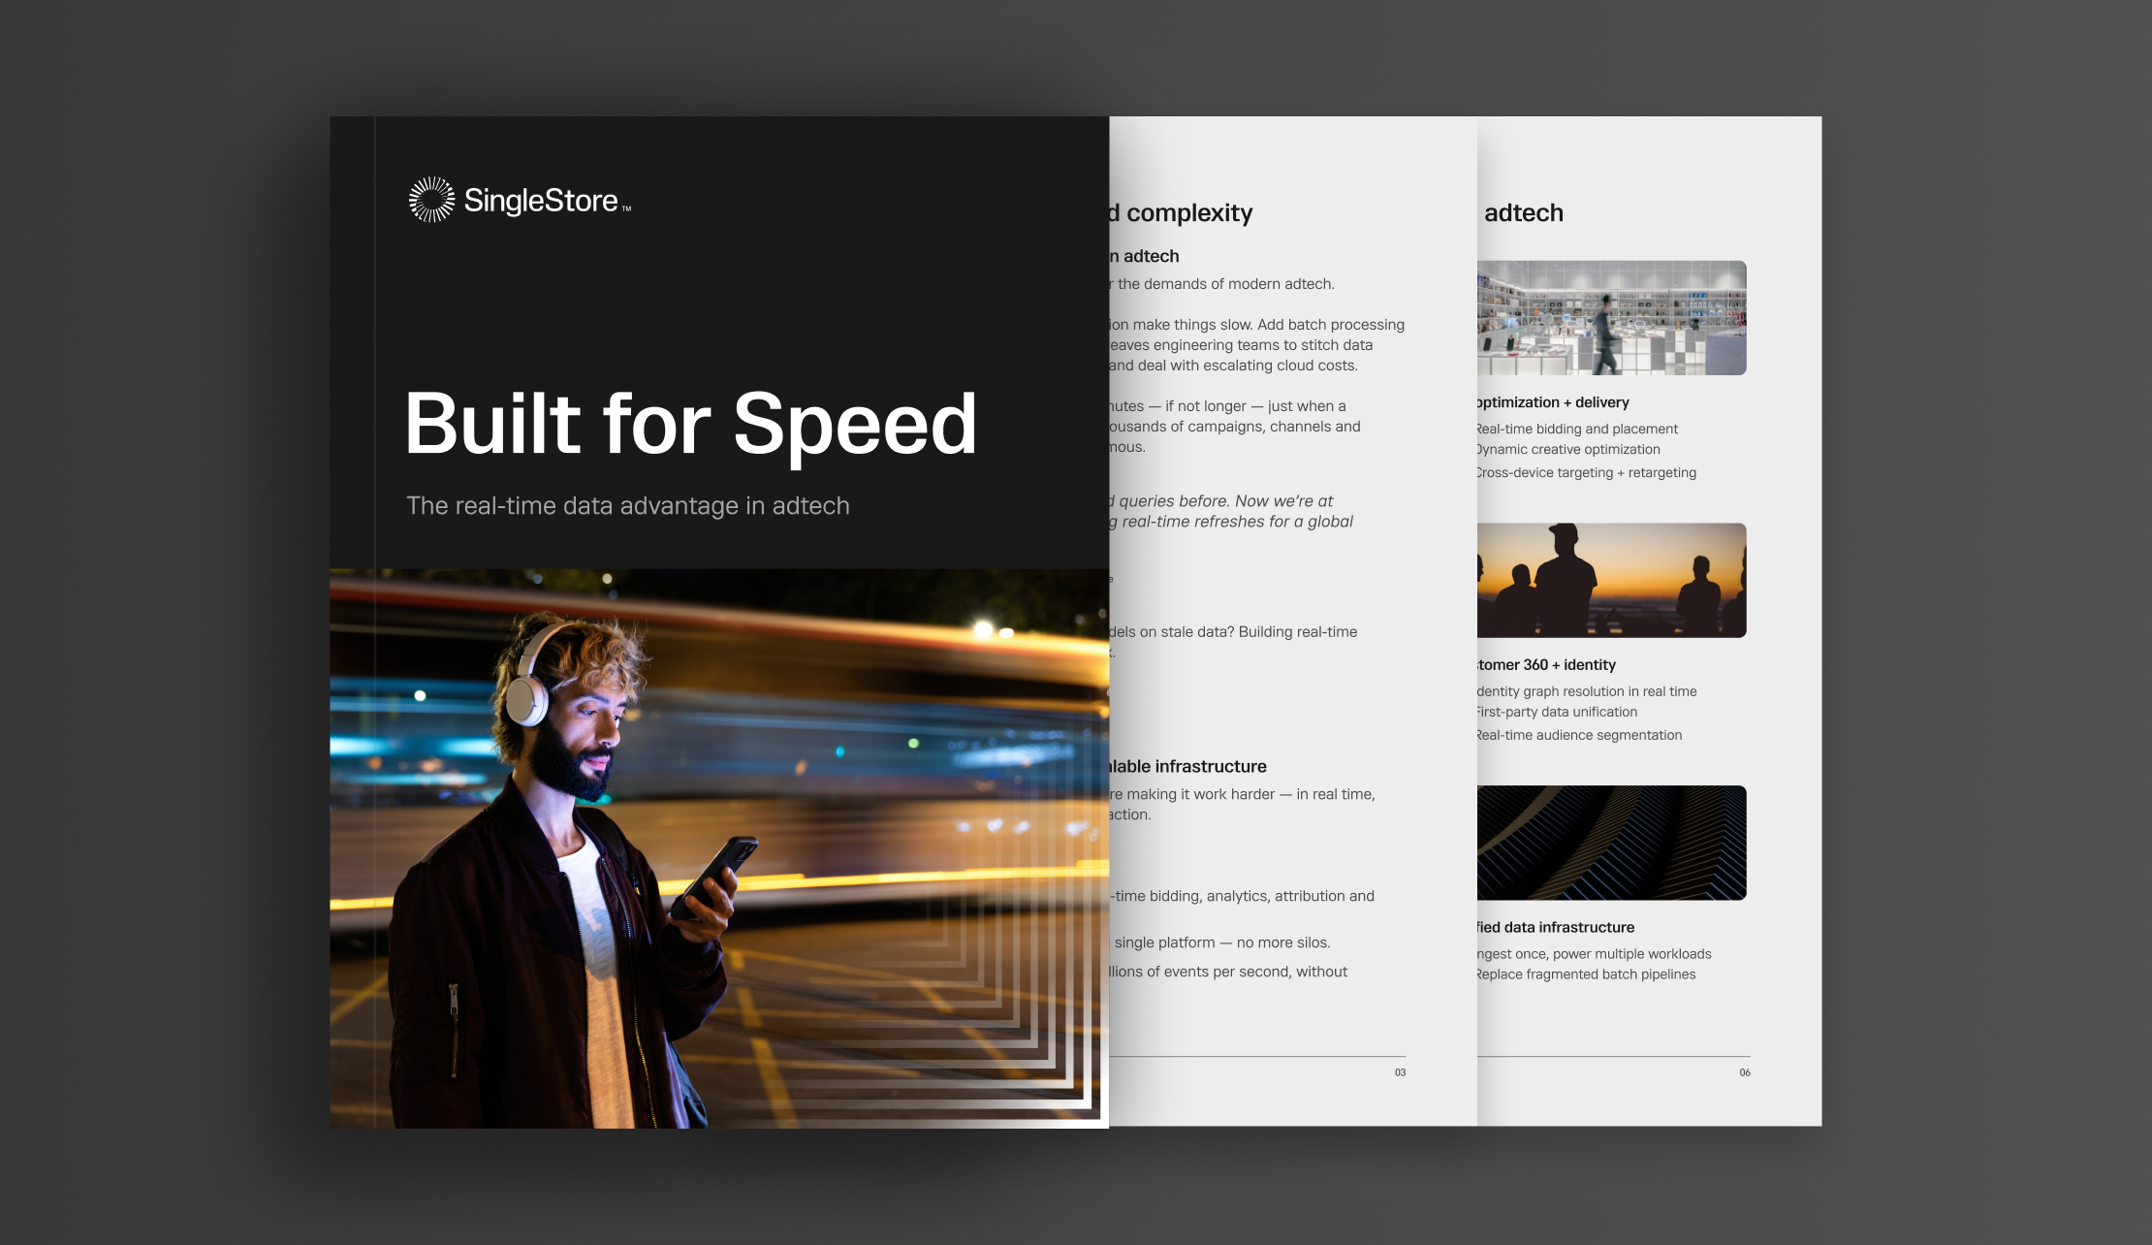Screen dimensions: 2152x1245
Task: Click "Identity graph resolution in real time" bullet
Action: point(1586,690)
